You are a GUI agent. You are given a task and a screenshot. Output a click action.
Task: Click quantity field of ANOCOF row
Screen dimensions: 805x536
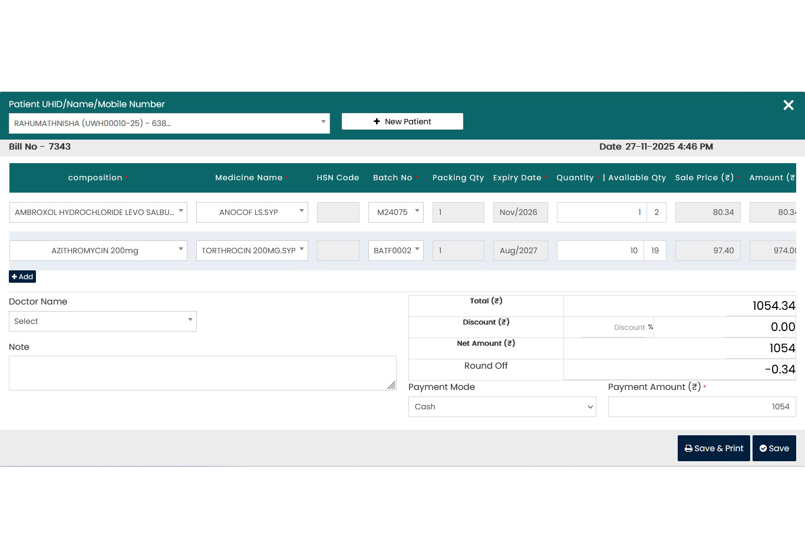[601, 213]
